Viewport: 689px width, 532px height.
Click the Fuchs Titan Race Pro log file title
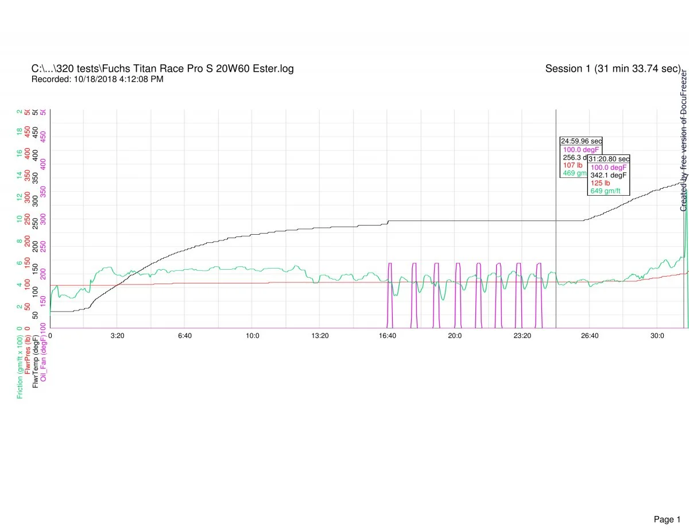point(162,69)
